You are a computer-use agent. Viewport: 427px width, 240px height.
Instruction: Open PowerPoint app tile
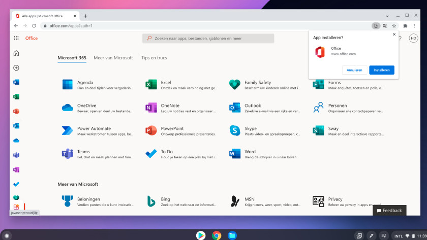[x=181, y=131]
